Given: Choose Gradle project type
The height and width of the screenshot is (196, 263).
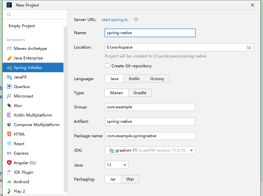Looking at the screenshot, I should pos(140,93).
